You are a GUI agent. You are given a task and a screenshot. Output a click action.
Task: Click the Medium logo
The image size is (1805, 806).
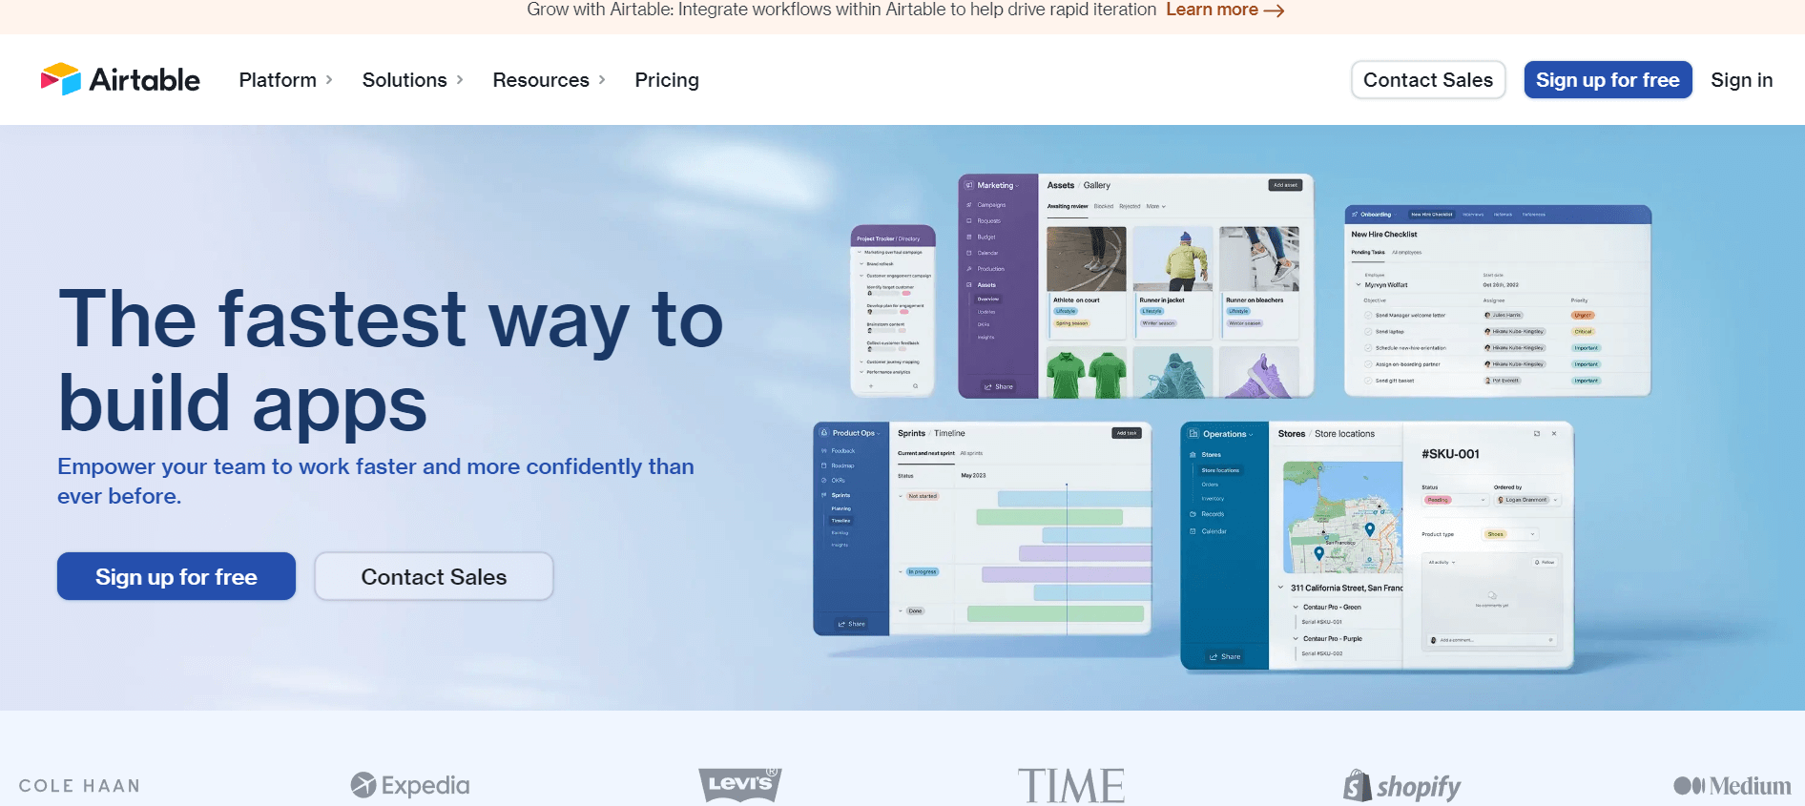pyautogui.click(x=1732, y=786)
